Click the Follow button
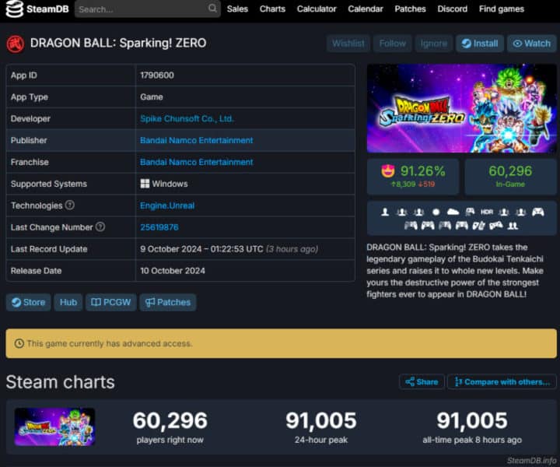The width and height of the screenshot is (560, 467). (x=393, y=44)
